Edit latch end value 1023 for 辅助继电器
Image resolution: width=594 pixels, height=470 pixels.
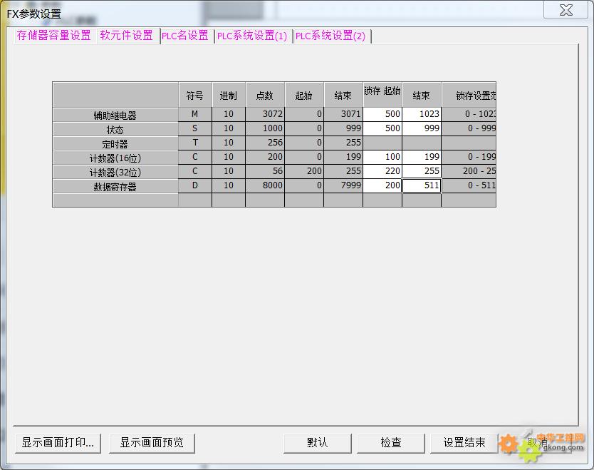click(422, 114)
